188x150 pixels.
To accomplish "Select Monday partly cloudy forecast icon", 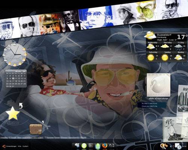I will pos(178,57).
